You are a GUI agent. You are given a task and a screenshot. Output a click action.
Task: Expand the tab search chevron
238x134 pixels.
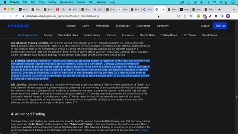coord(234,9)
